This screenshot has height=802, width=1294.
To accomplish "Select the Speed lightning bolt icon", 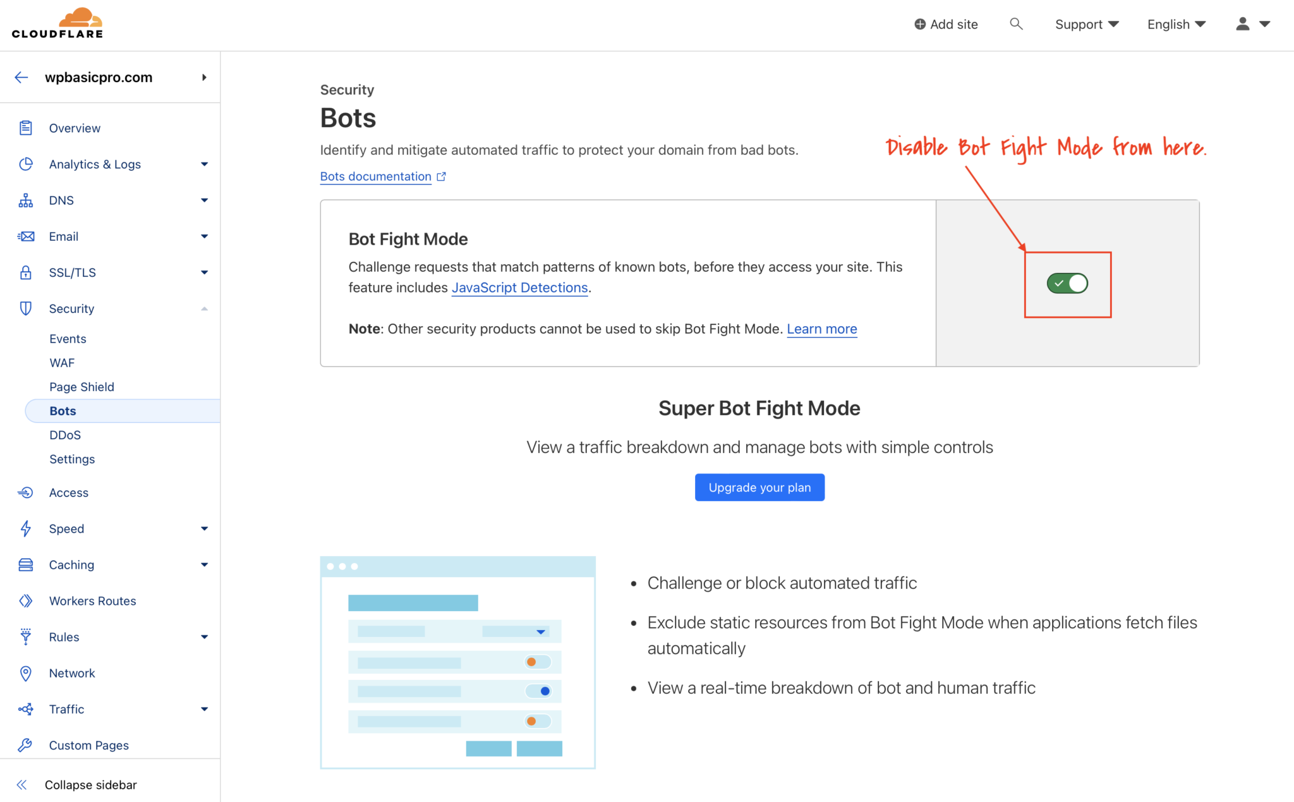I will (x=26, y=528).
